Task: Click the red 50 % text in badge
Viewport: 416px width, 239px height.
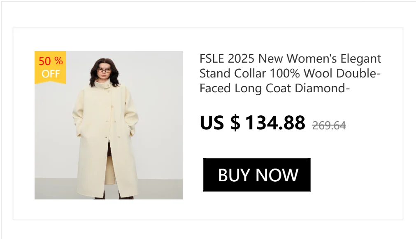Action: (x=51, y=61)
